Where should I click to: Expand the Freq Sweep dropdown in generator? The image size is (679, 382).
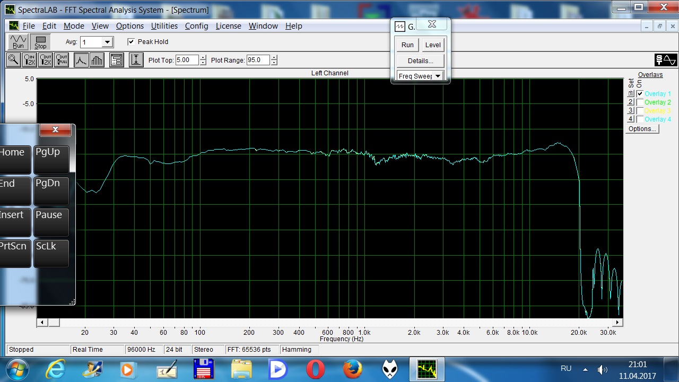point(438,76)
